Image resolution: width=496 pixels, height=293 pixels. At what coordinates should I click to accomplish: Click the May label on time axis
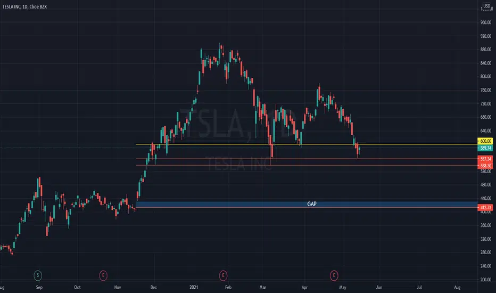click(x=343, y=287)
